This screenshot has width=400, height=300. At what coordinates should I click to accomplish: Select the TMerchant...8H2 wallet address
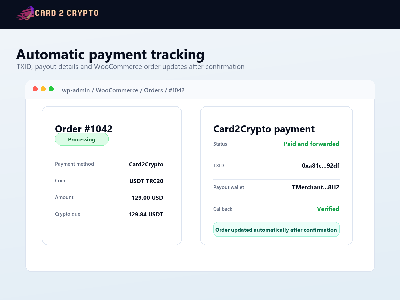click(x=316, y=187)
